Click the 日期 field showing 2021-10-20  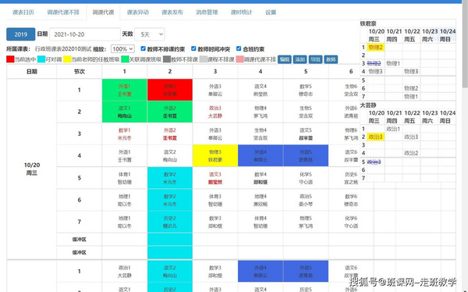(x=85, y=34)
